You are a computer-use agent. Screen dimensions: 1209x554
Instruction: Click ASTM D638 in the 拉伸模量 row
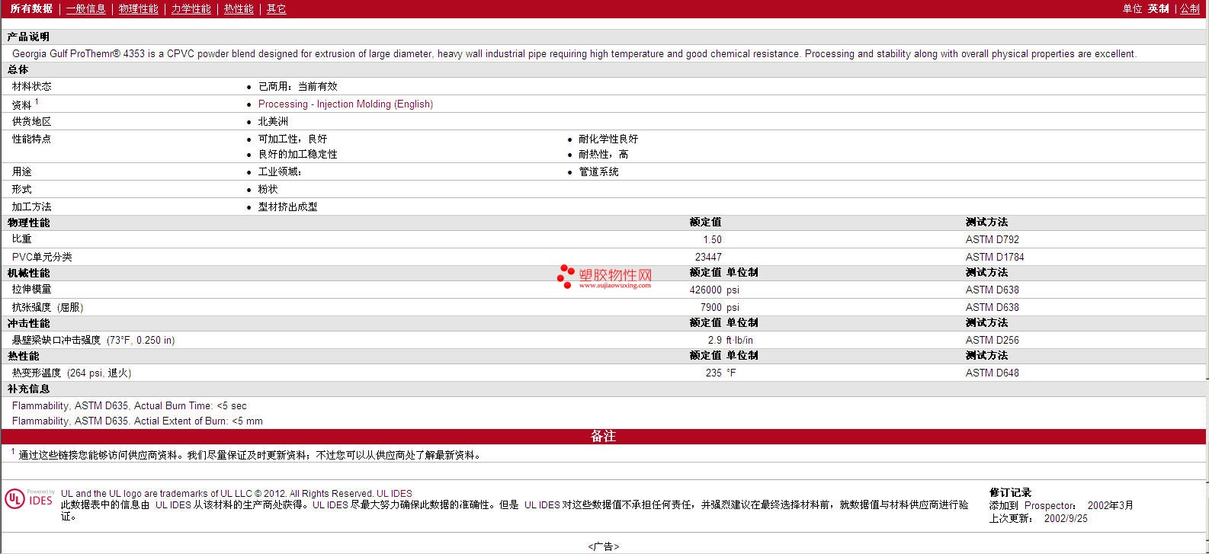[x=992, y=290]
